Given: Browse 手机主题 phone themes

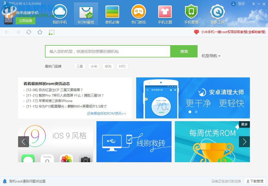Looking at the screenshot, I should pyautogui.click(x=165, y=14).
